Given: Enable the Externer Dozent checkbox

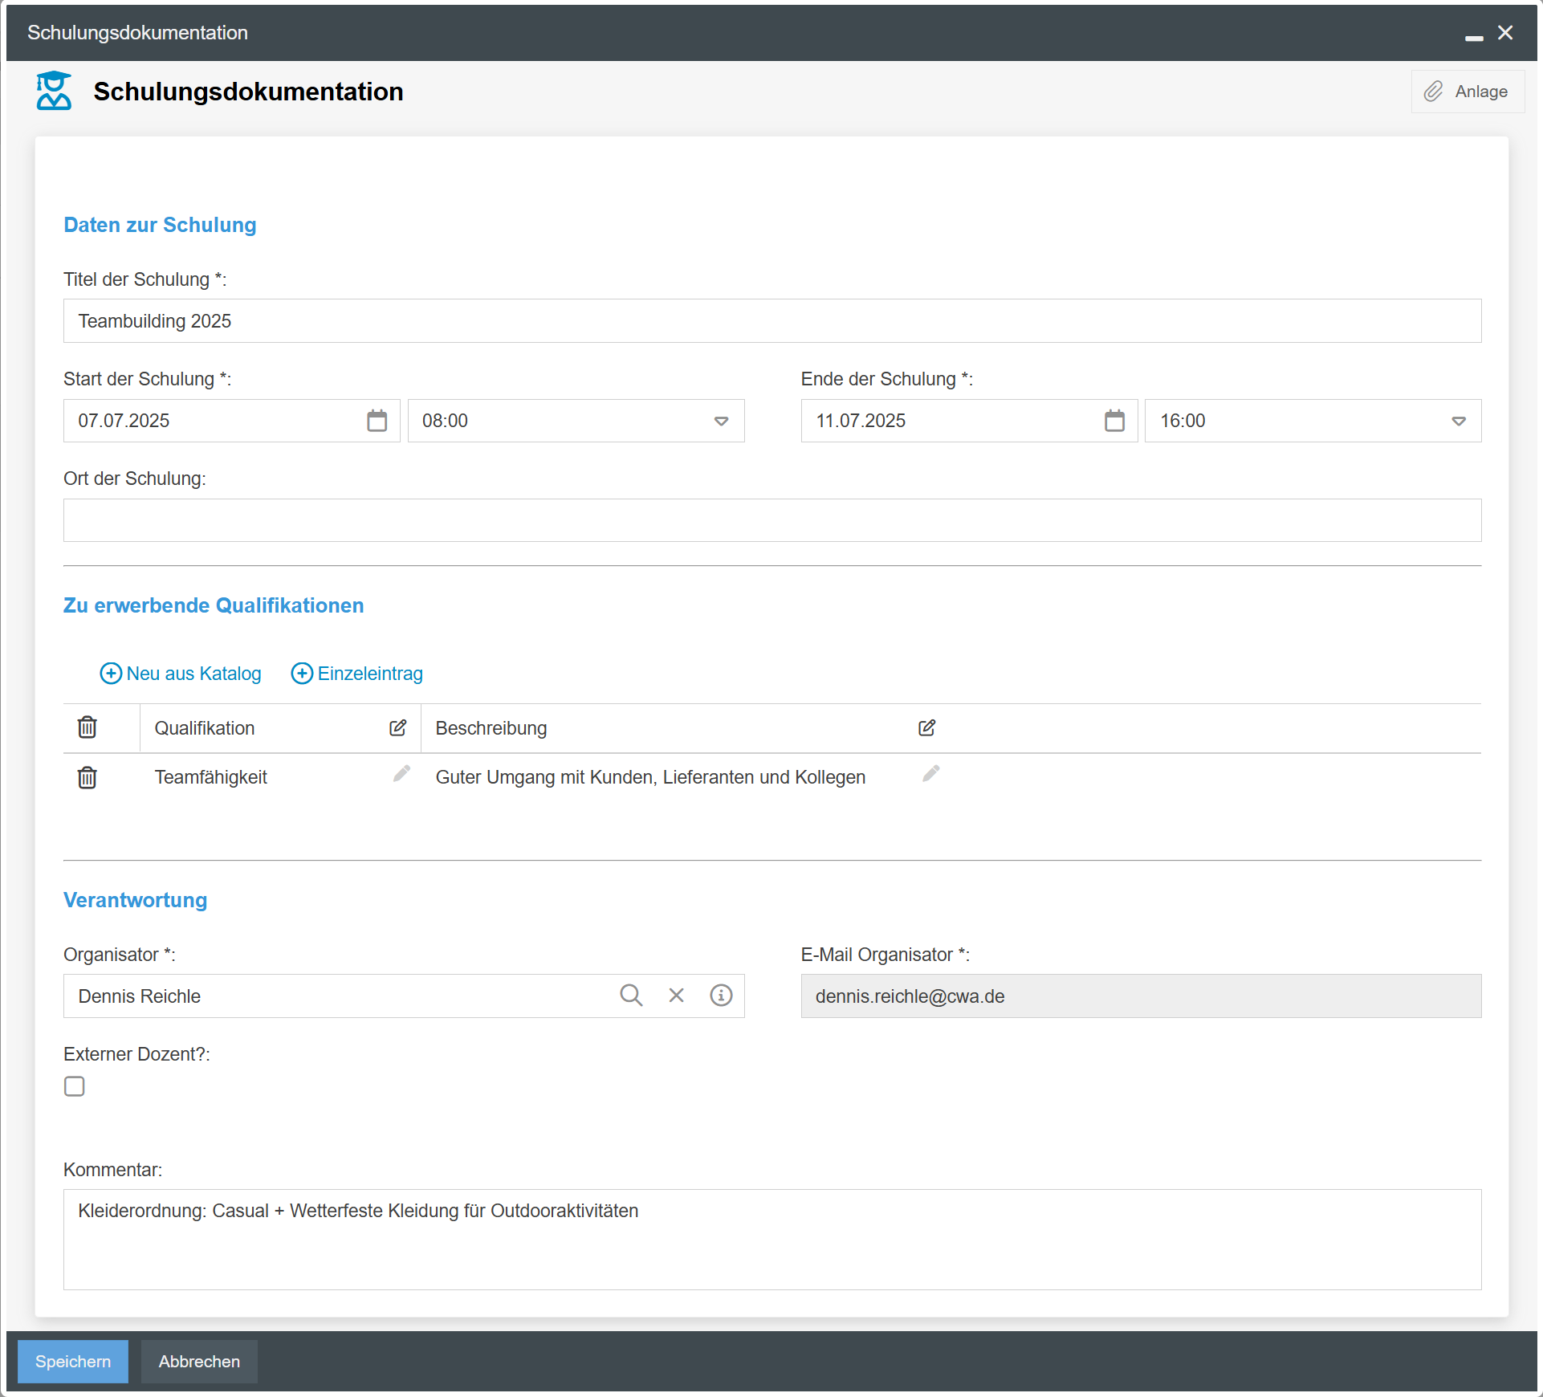Looking at the screenshot, I should (x=74, y=1086).
